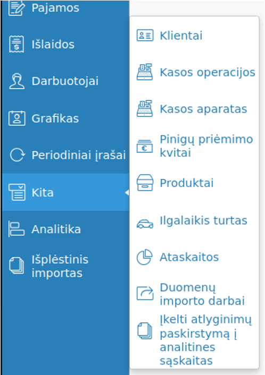
Task: Collapse the Kita submenu arrow
Action: 127,192
